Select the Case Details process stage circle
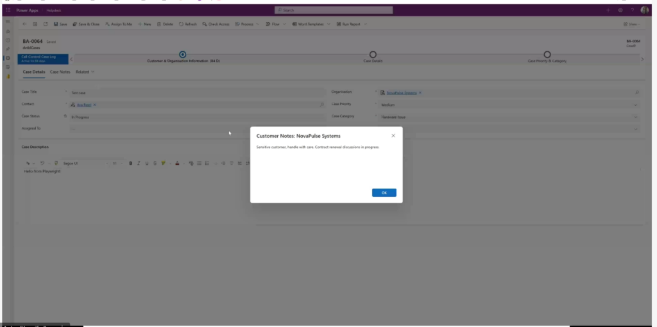This screenshot has height=327, width=657. click(x=373, y=55)
